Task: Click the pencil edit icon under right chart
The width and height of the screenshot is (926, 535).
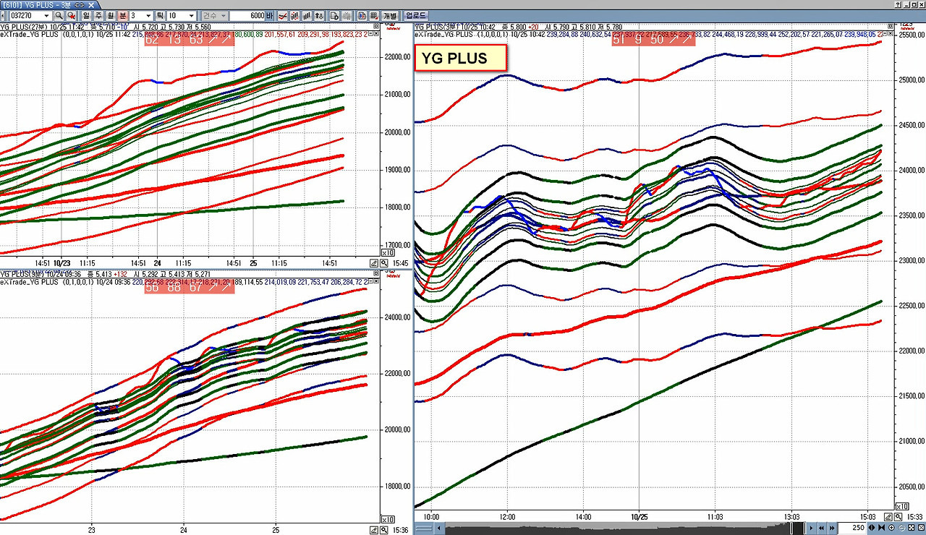Action: [888, 517]
